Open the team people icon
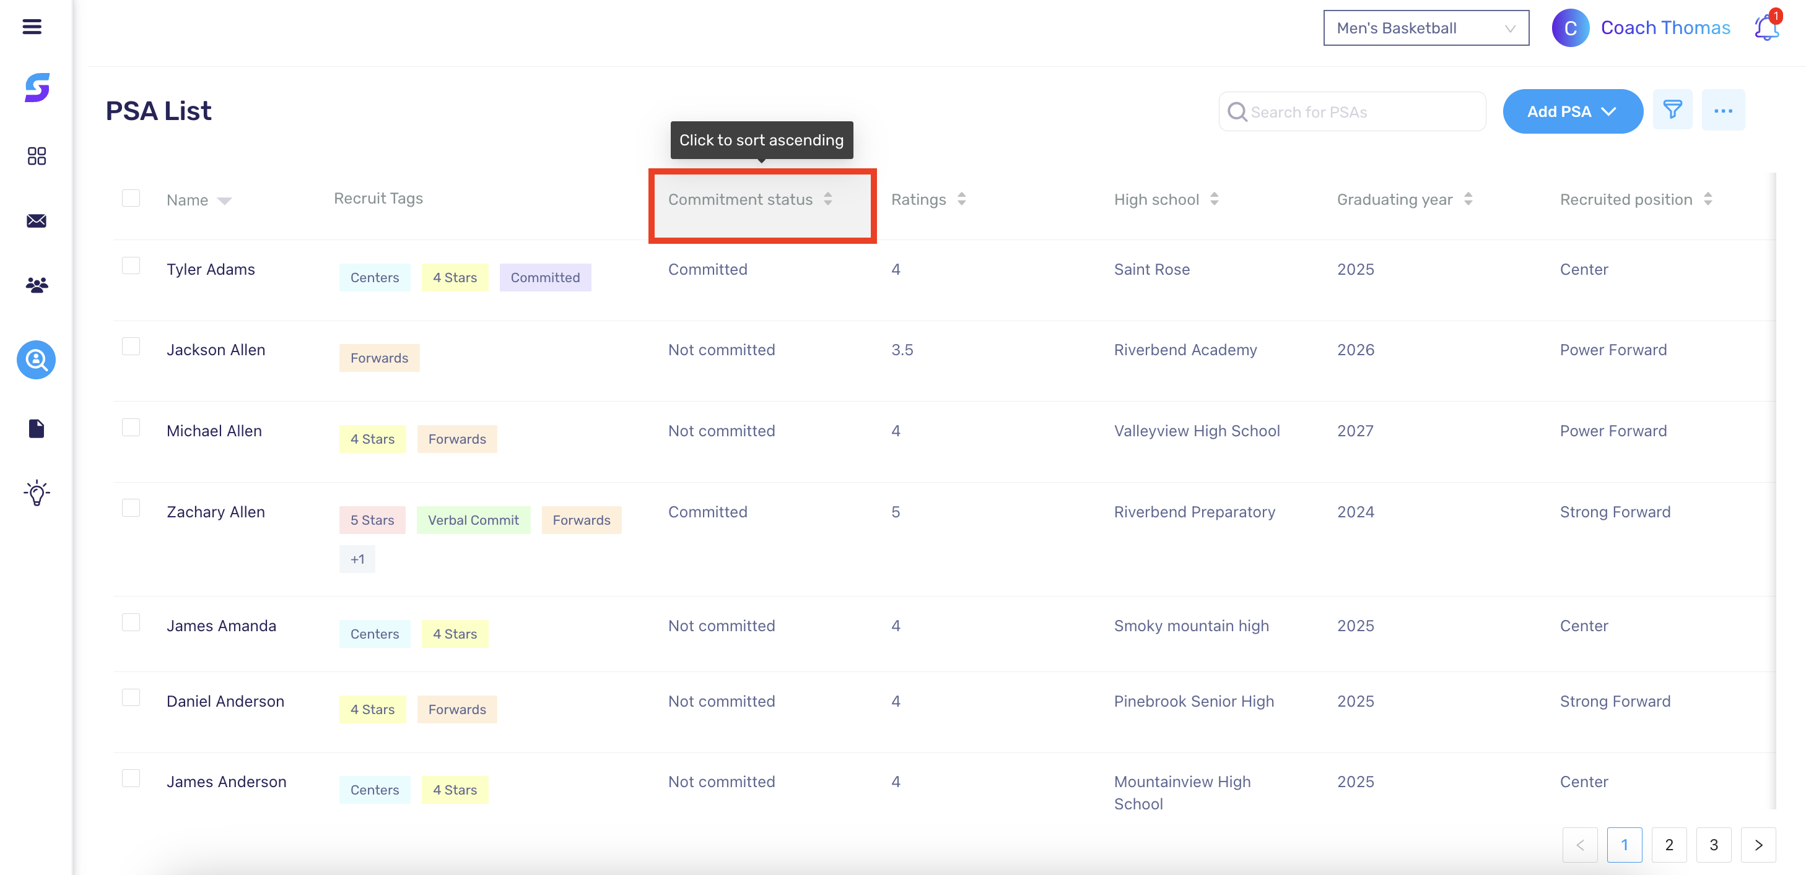1806x875 pixels. 37,285
